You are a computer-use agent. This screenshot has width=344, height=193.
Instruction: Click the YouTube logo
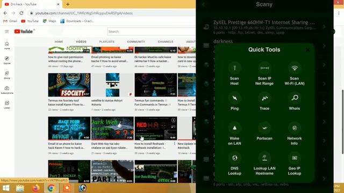(x=24, y=32)
